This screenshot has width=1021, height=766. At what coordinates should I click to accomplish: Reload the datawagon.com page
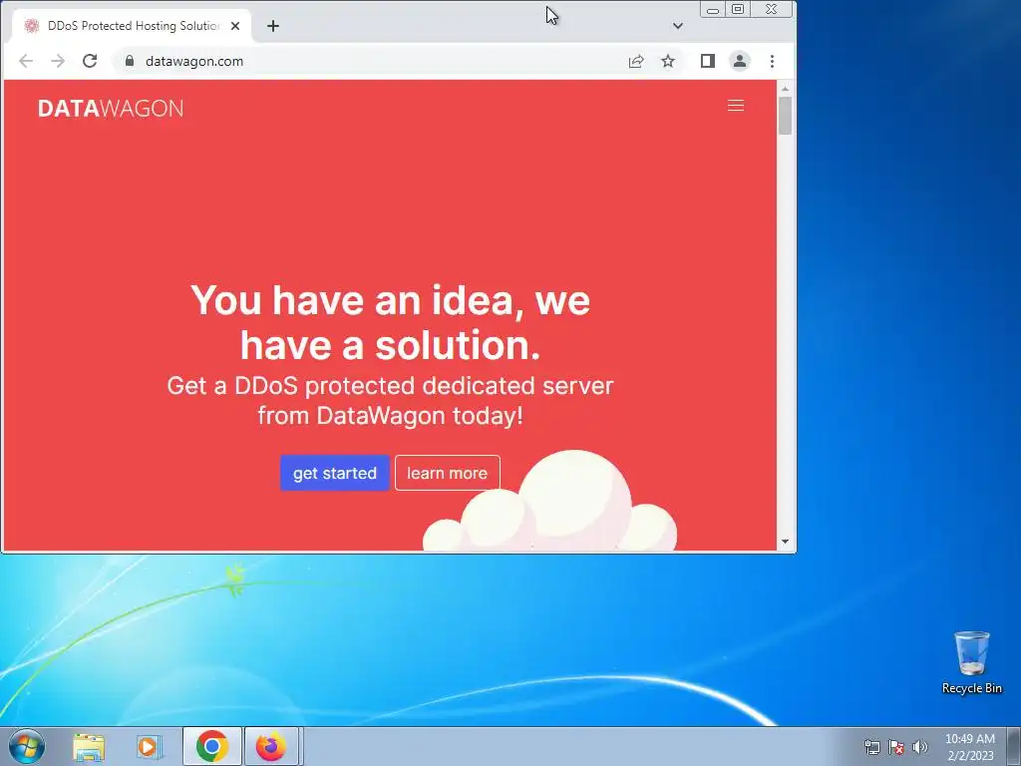coord(90,61)
